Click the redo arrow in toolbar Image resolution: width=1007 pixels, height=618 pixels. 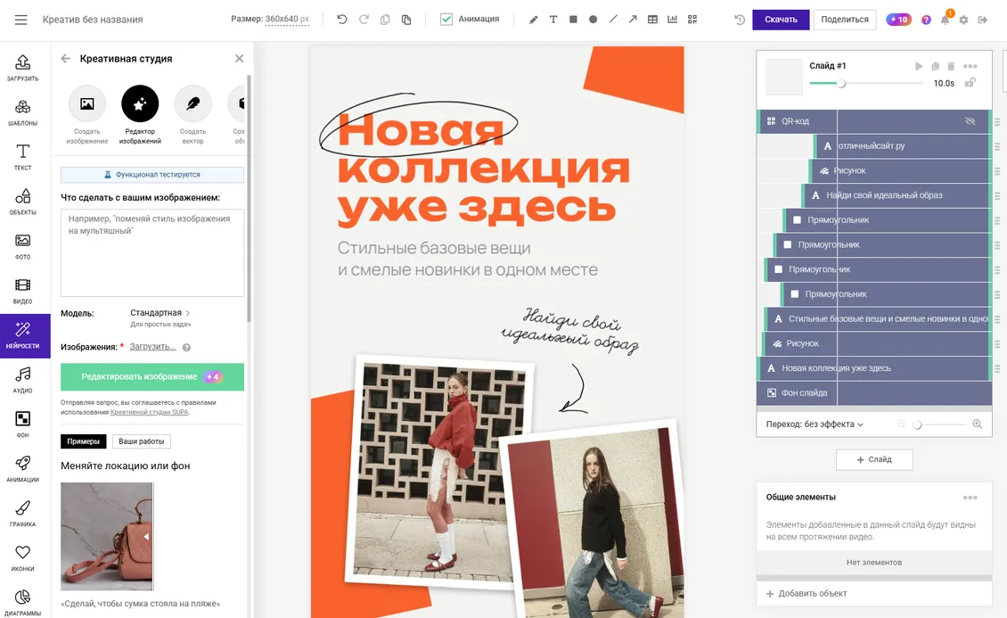364,20
